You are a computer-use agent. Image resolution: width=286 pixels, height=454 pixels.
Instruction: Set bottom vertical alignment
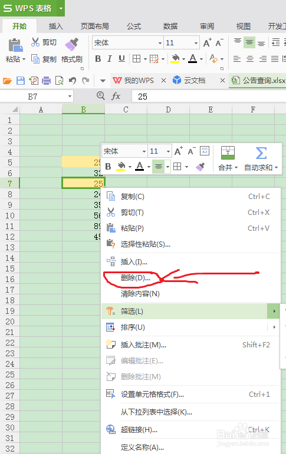tap(261, 44)
